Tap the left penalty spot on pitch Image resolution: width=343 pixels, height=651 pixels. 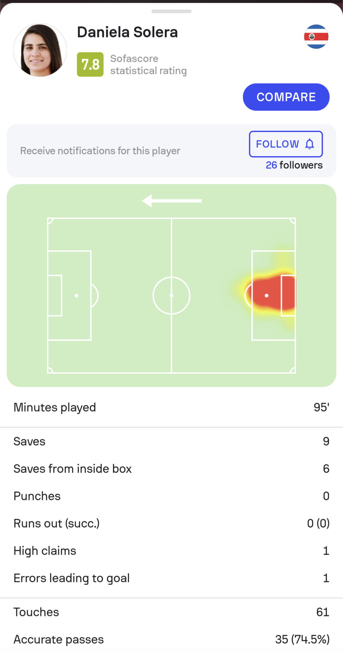pyautogui.click(x=76, y=295)
